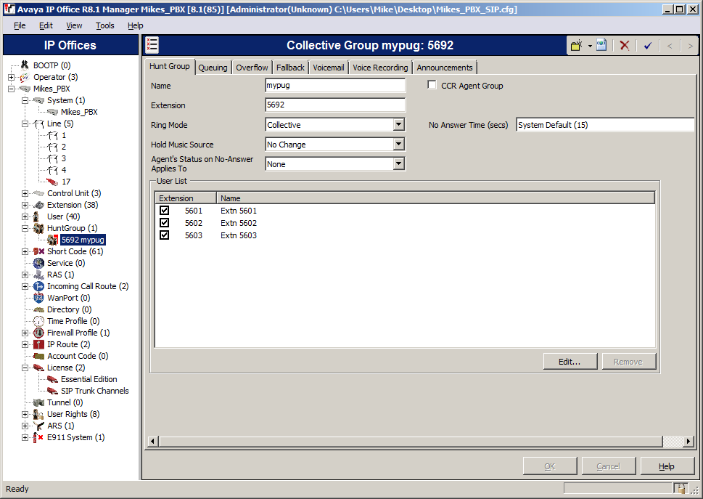Click the blue checkmark validate icon

pos(647,45)
